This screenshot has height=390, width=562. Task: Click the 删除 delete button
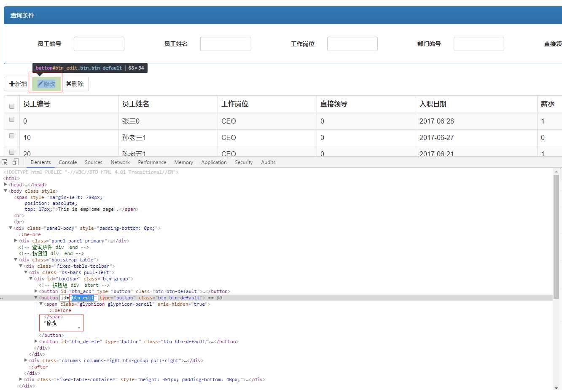75,84
